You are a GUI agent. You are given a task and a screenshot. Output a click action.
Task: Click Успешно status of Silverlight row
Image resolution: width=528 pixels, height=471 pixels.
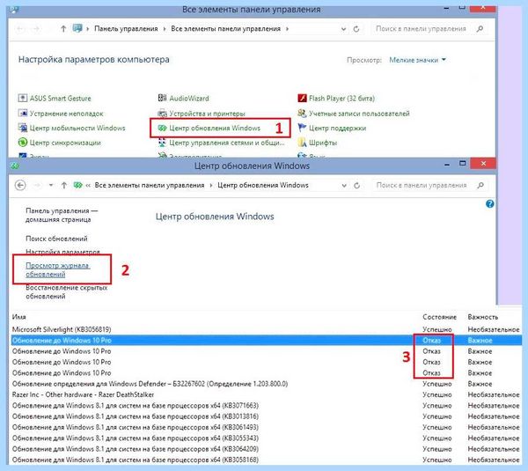pos(437,329)
